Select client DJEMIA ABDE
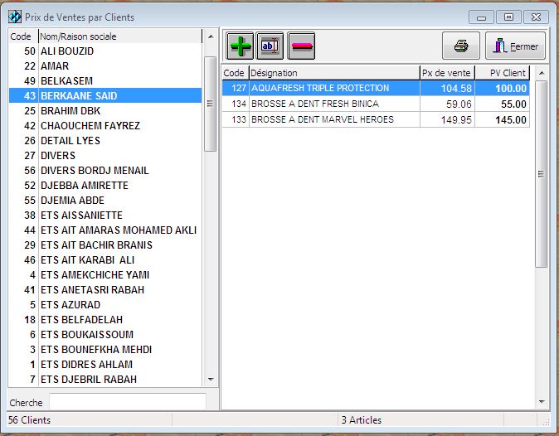 (105, 201)
